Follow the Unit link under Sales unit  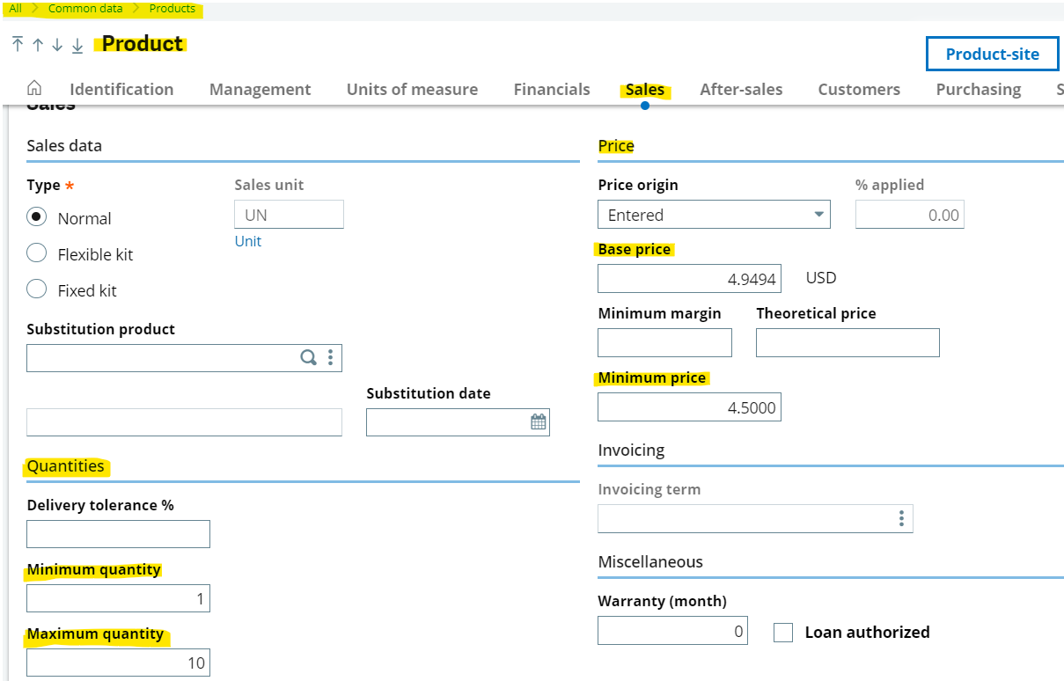tap(247, 241)
